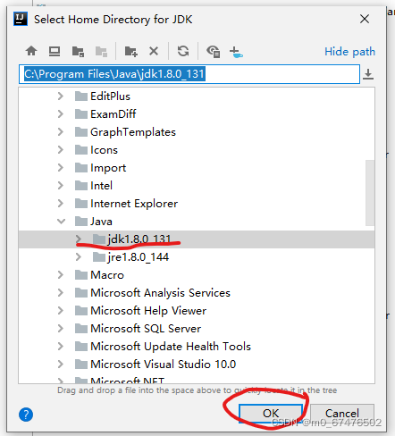Expand the jre1.8.0_144 folder
Image resolution: width=395 pixels, height=436 pixels.
click(x=79, y=257)
